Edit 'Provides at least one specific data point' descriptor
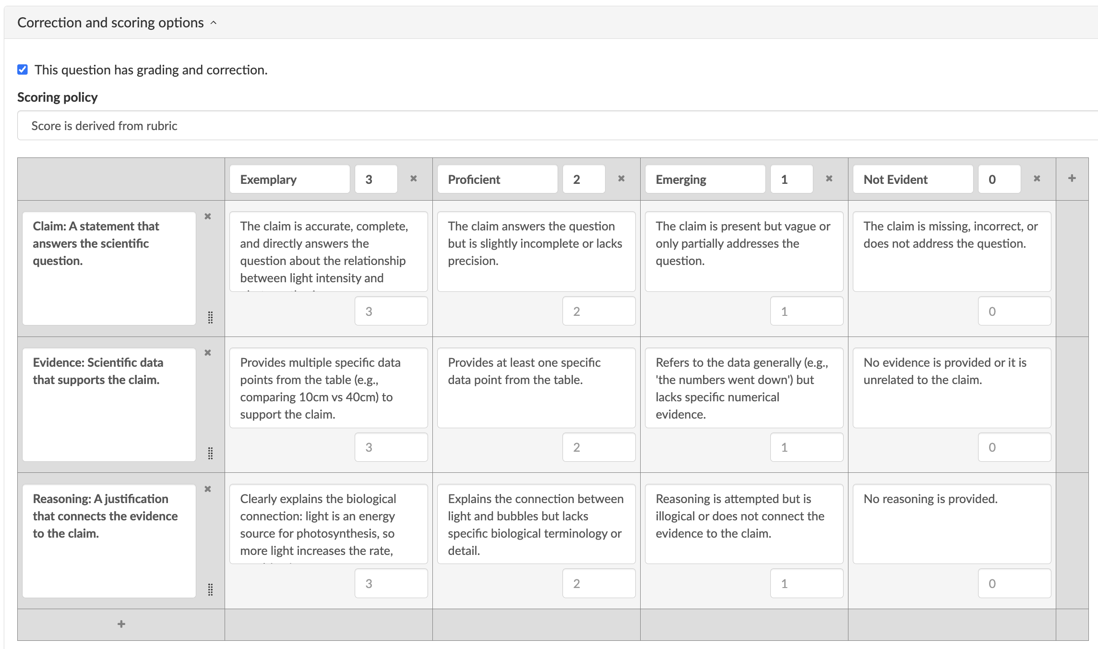This screenshot has height=649, width=1098. click(537, 388)
